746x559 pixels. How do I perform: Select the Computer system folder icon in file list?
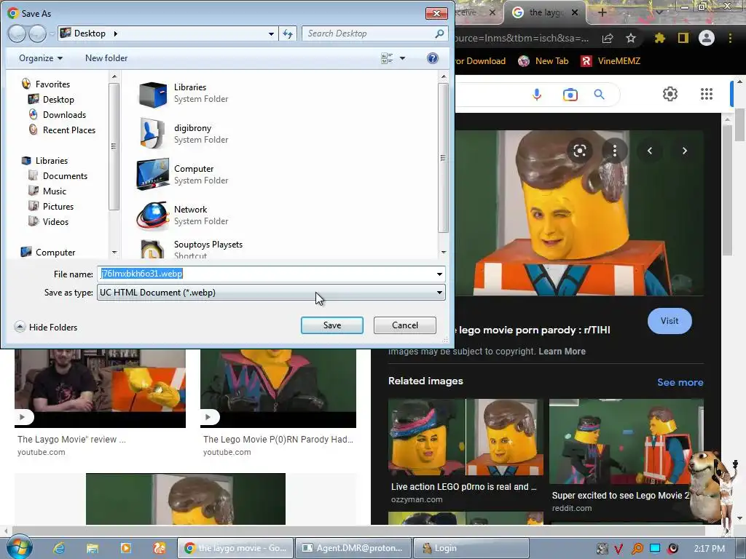click(x=153, y=175)
